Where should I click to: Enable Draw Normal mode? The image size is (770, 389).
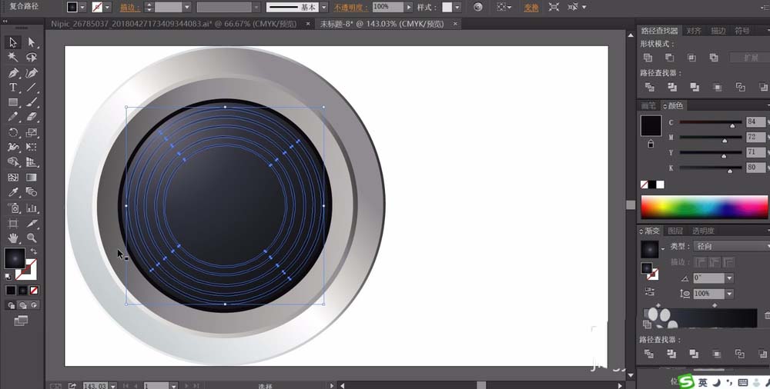click(x=12, y=305)
